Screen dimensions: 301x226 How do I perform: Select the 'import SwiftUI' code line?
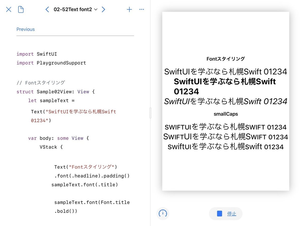37,54
